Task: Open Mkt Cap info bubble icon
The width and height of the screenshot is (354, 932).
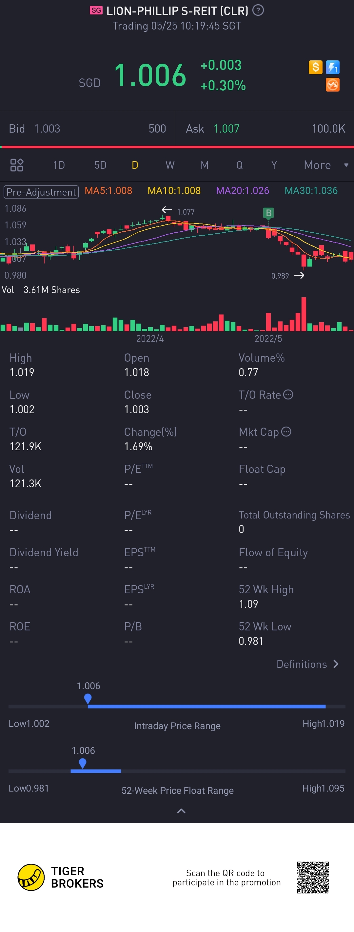Action: 286,432
